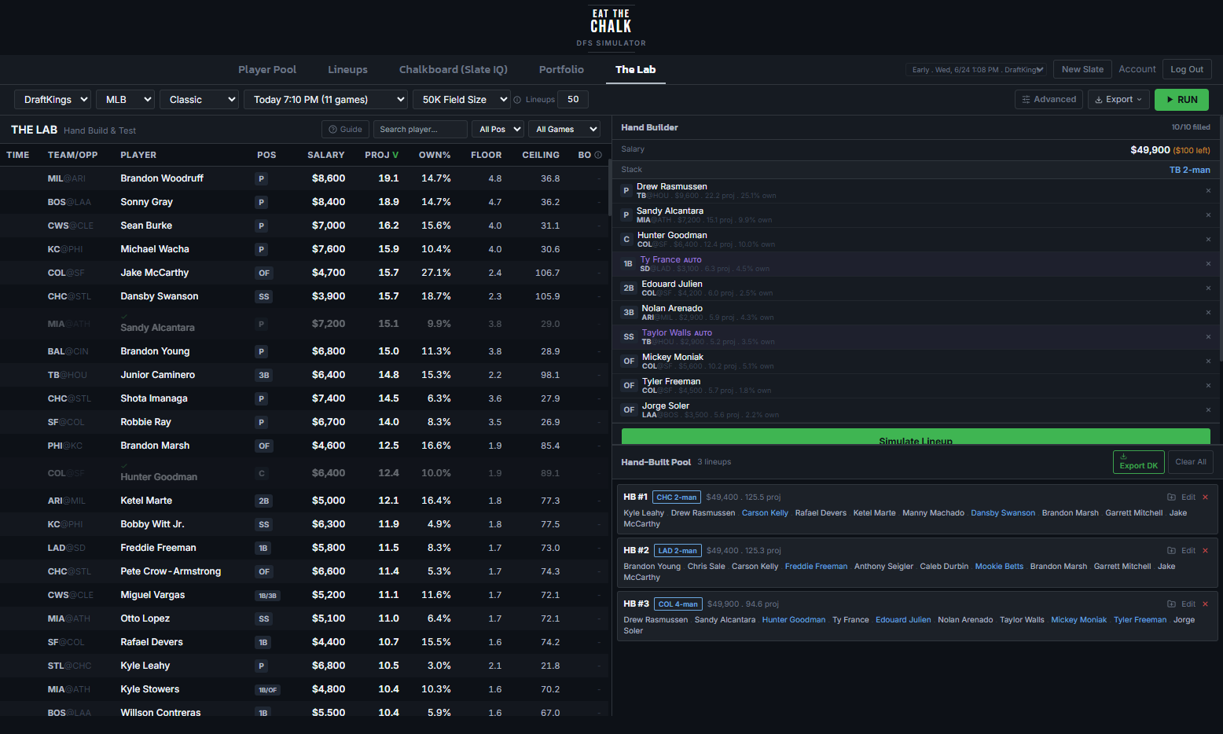
Task: Focus the Search player input field
Action: [x=421, y=130]
